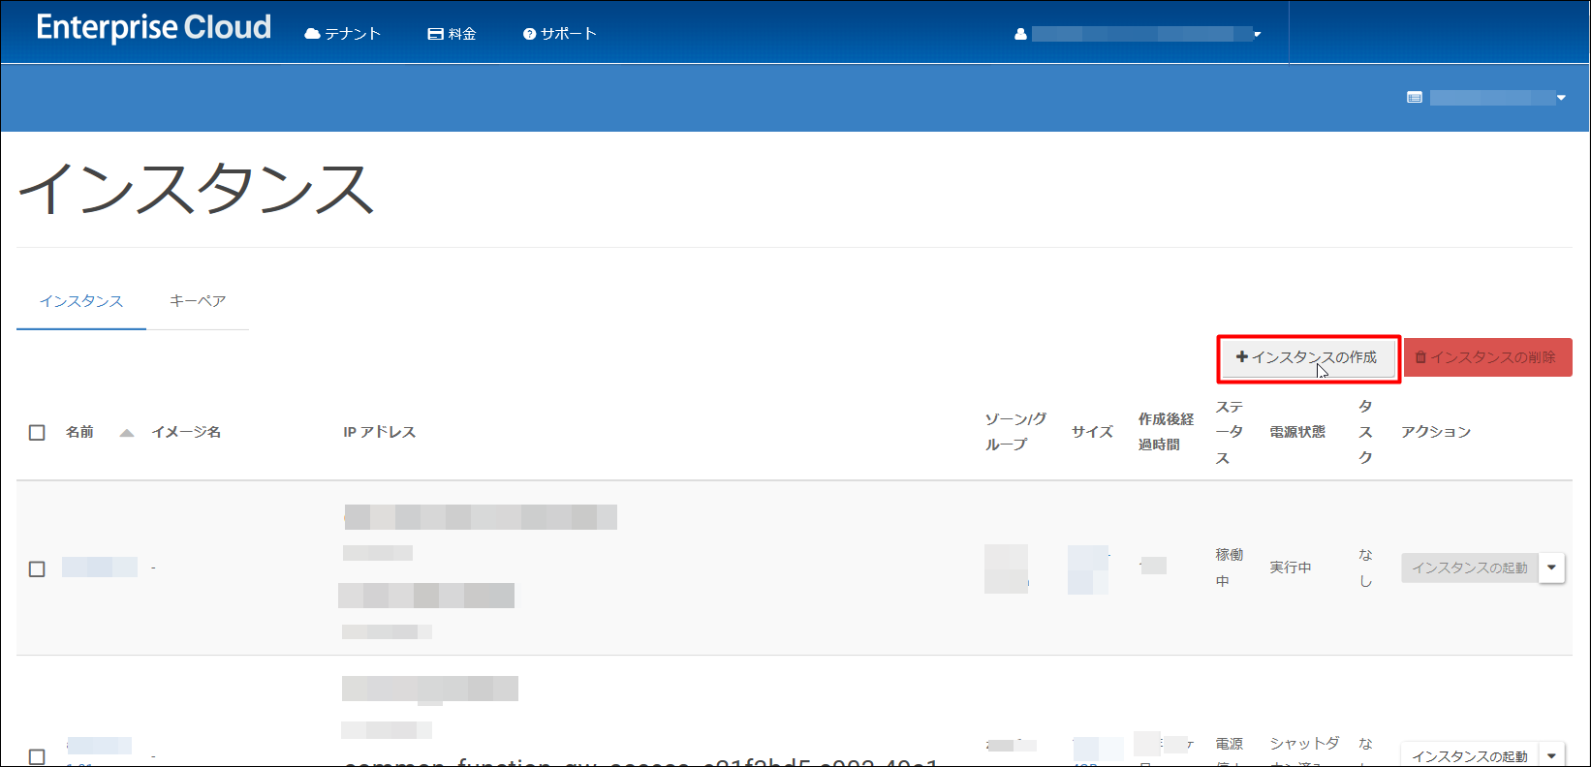Open the テナント menu
Viewport: 1591px width, 767px height.
(x=343, y=34)
